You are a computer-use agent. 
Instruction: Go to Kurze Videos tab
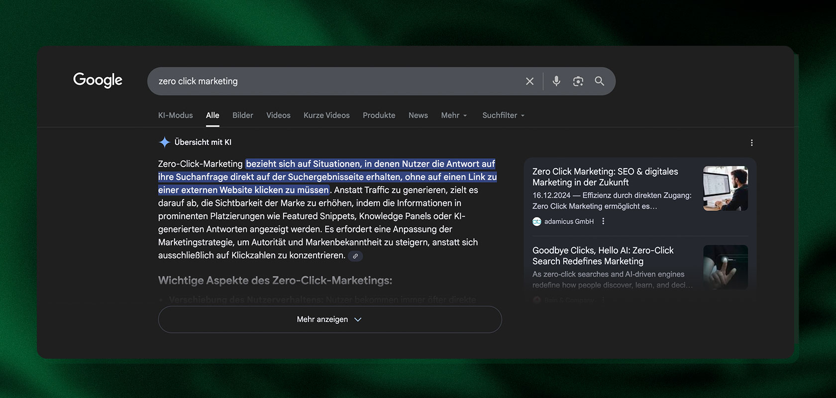326,115
